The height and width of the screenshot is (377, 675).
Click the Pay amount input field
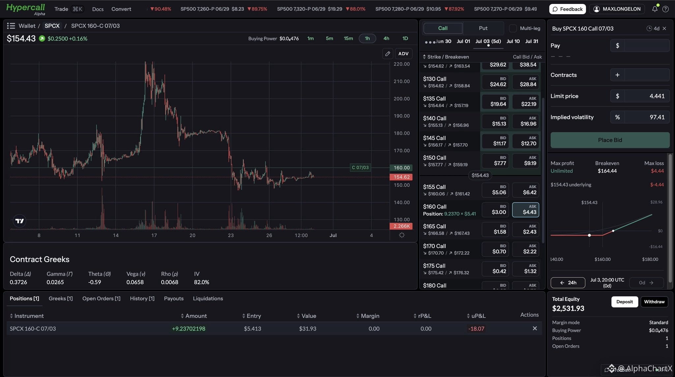pos(647,45)
